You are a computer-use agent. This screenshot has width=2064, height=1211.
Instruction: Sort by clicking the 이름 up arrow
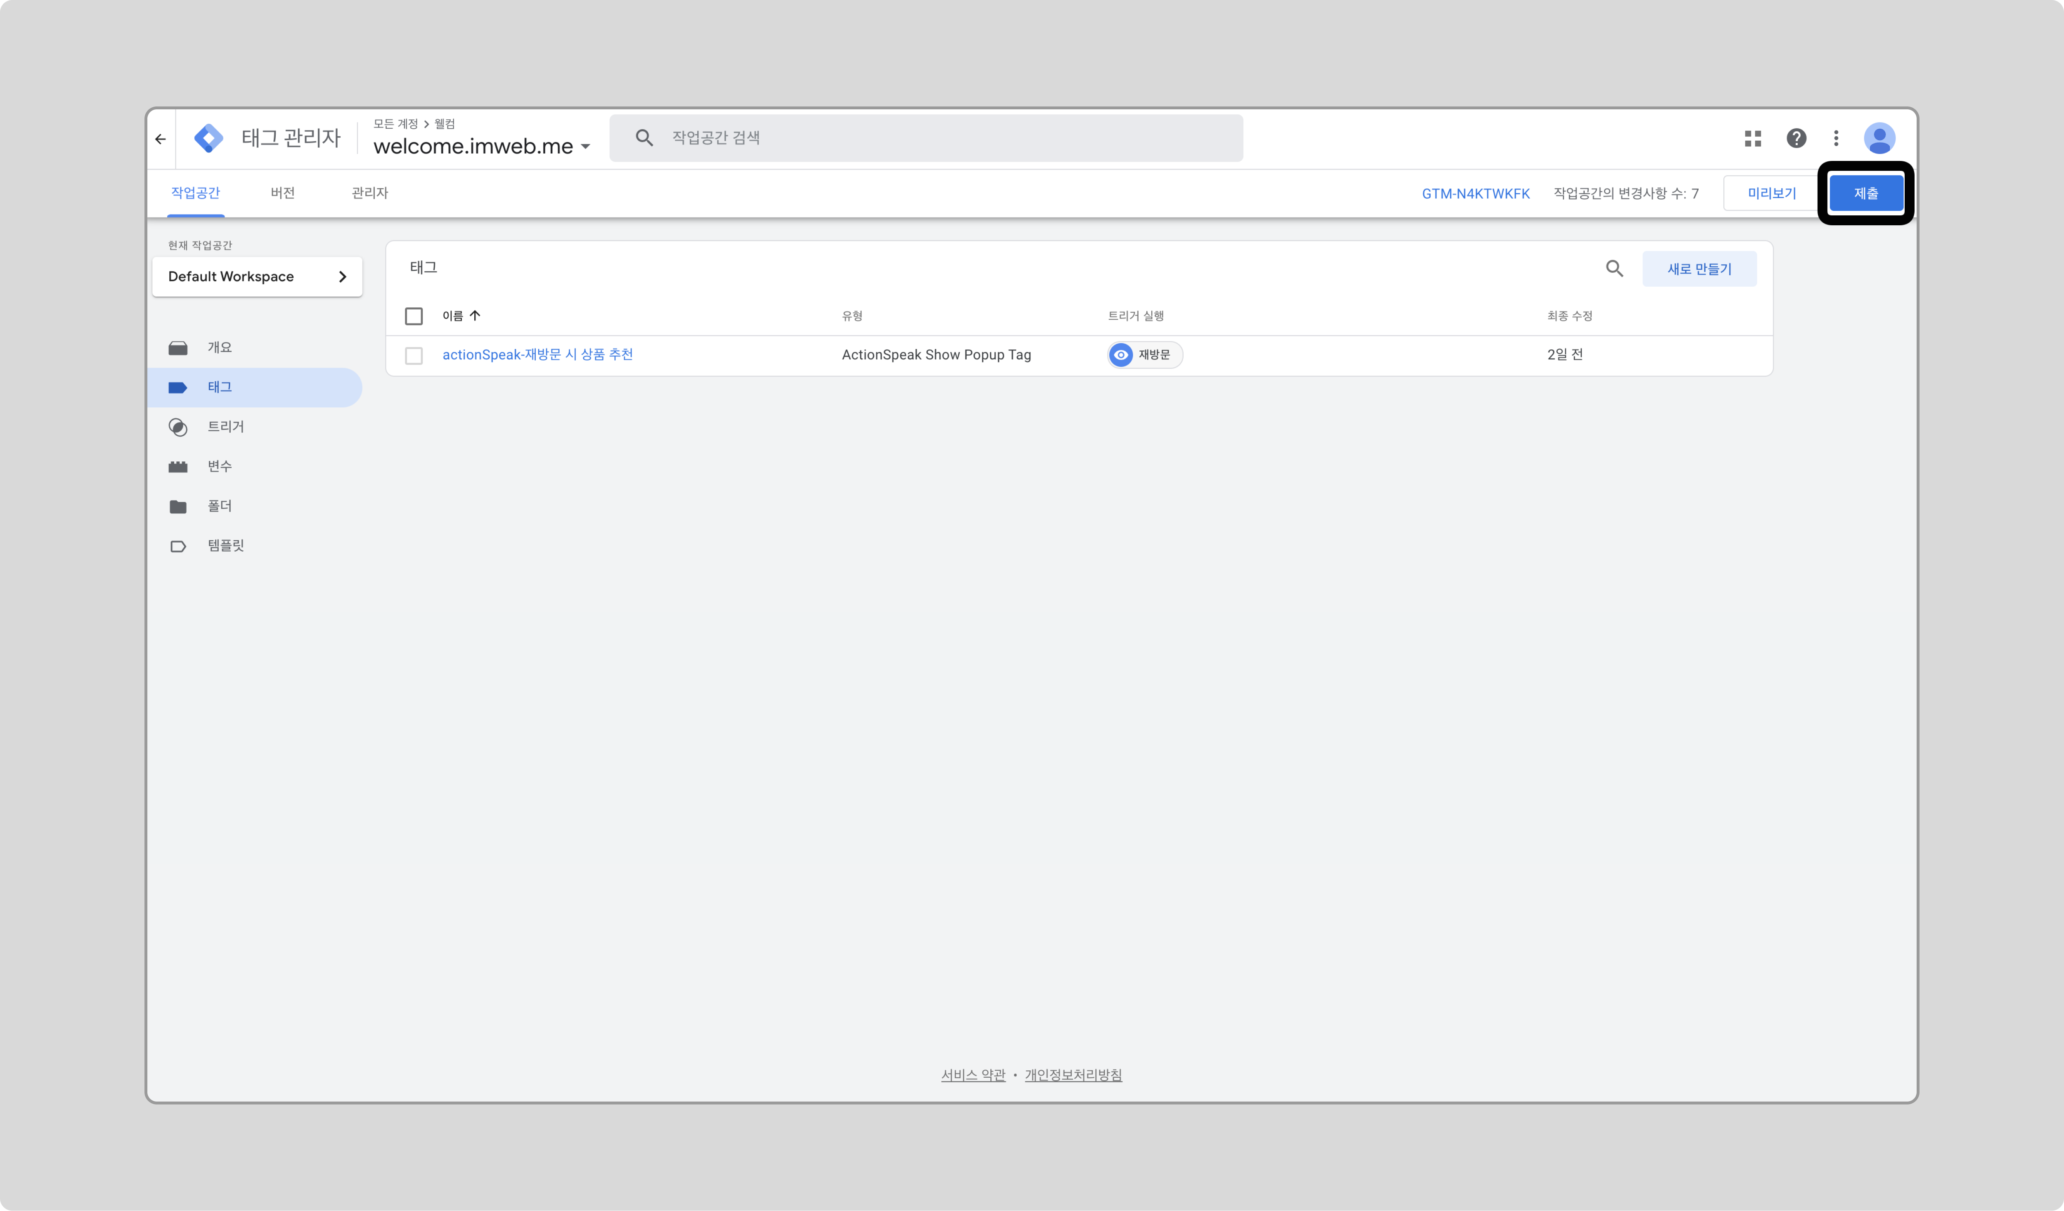point(475,315)
